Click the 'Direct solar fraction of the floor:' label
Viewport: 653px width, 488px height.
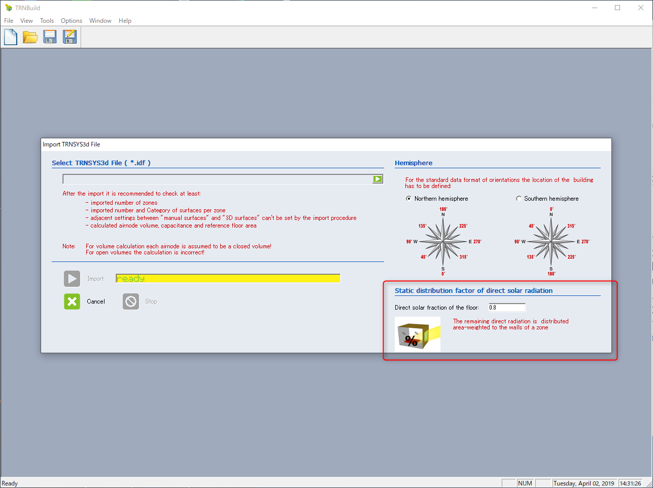pyautogui.click(x=437, y=308)
